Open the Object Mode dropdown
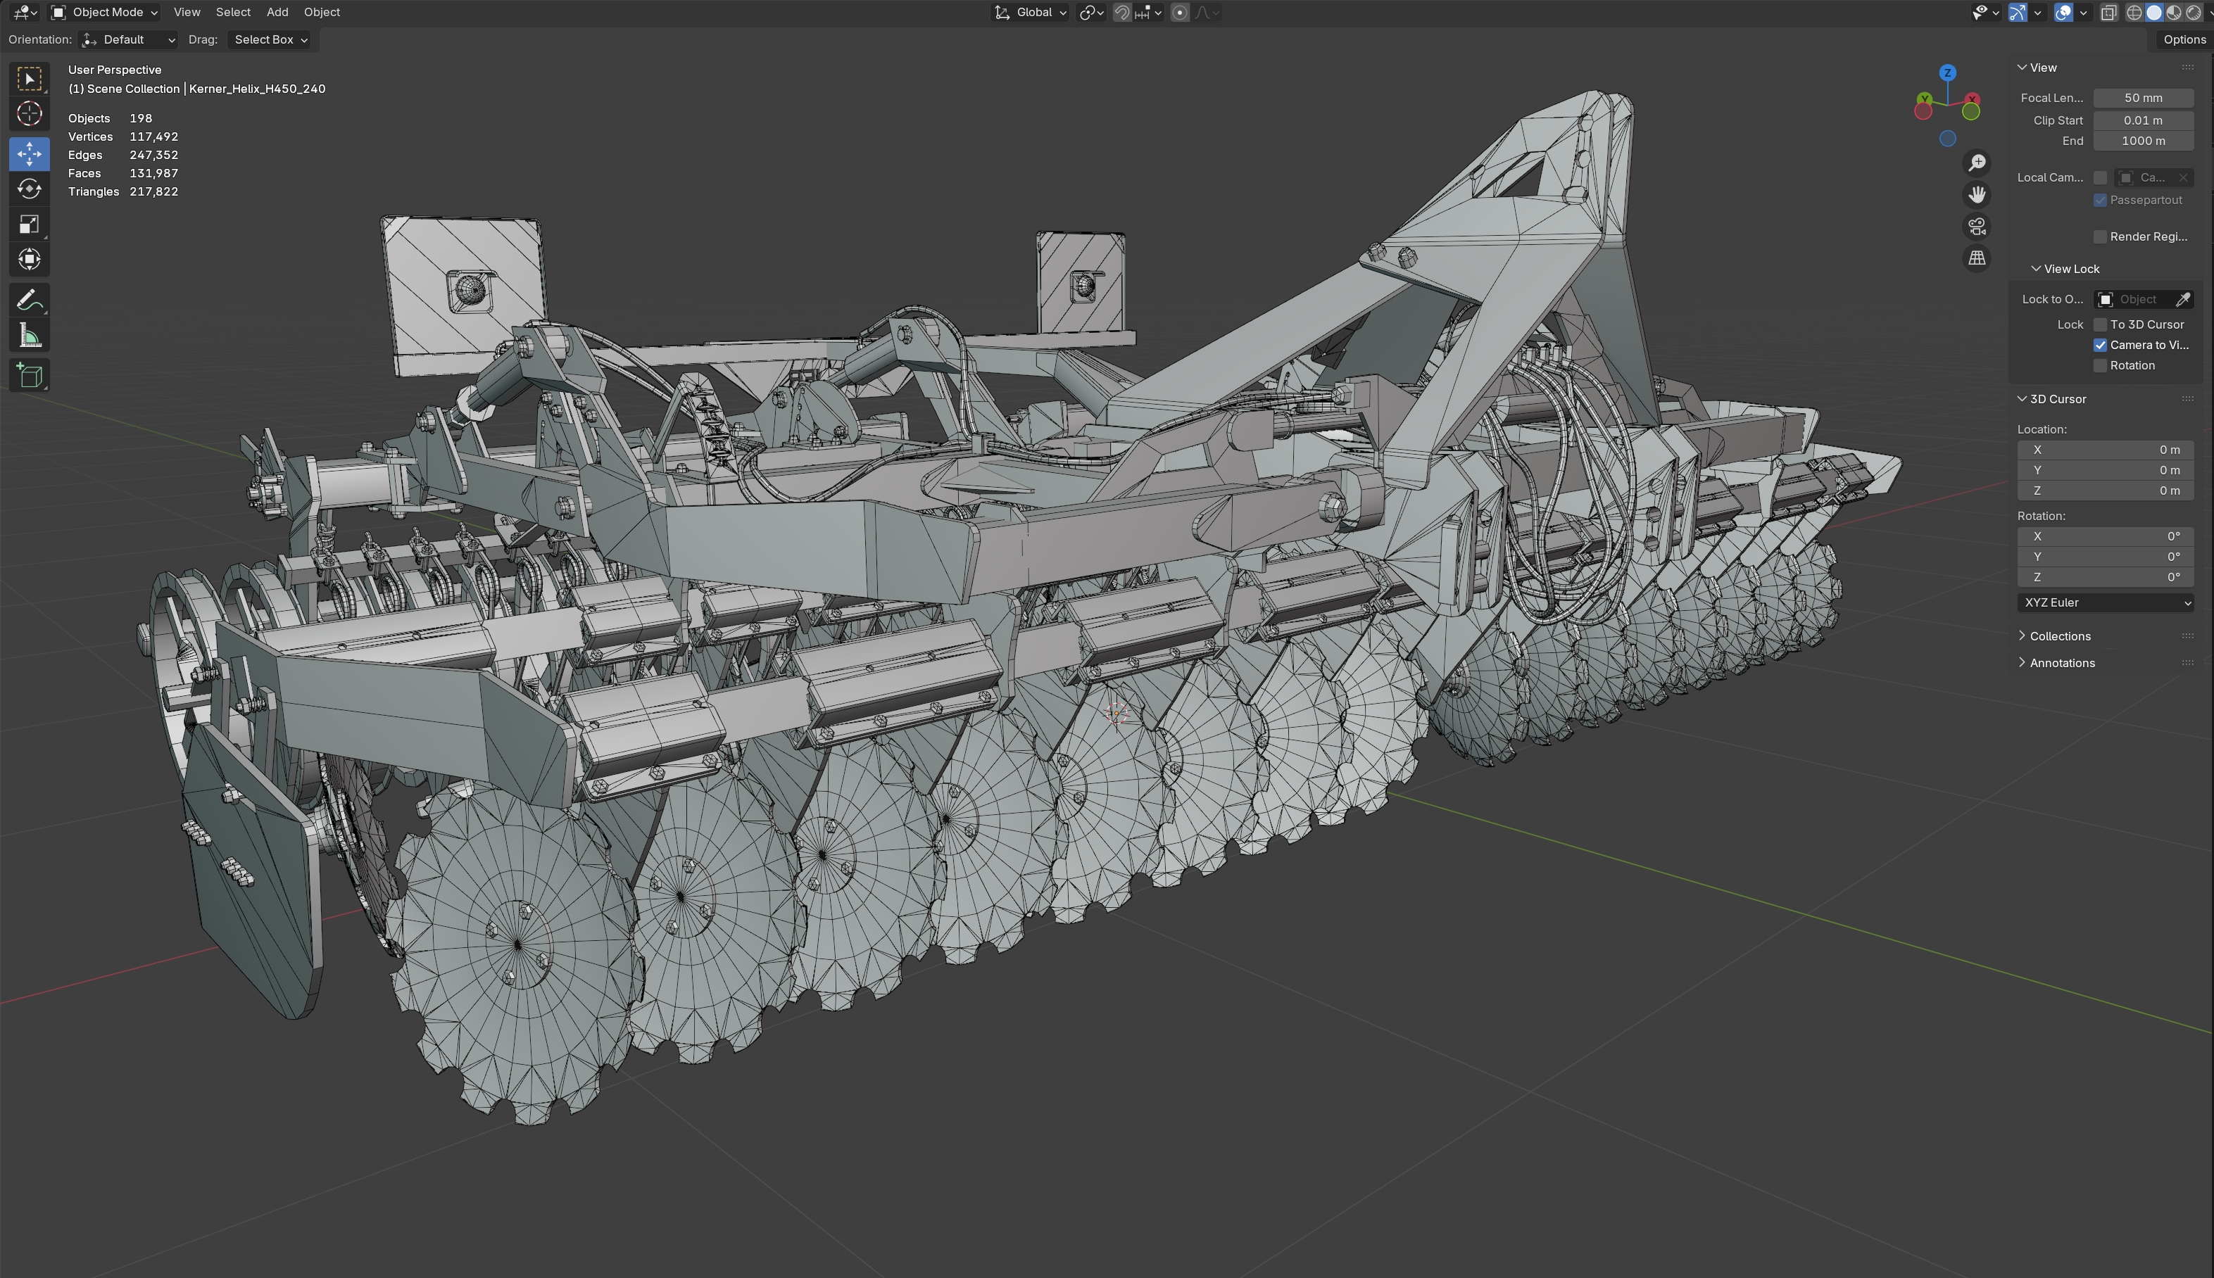 tap(104, 12)
